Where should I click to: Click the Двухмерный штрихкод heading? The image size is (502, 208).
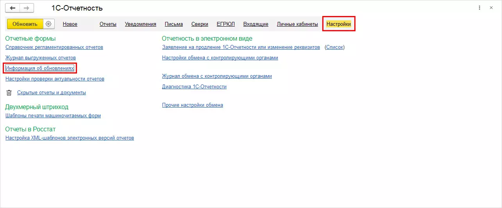(37, 107)
